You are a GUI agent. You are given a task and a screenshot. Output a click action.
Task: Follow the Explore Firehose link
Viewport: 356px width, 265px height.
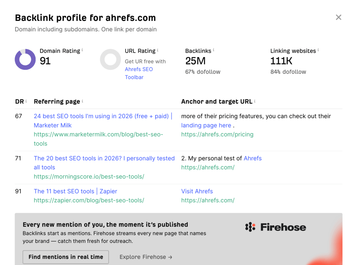(146, 257)
